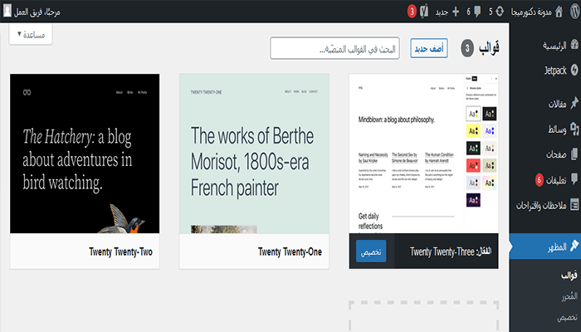Click the plus icon for new content
The image size is (581, 332).
click(455, 12)
